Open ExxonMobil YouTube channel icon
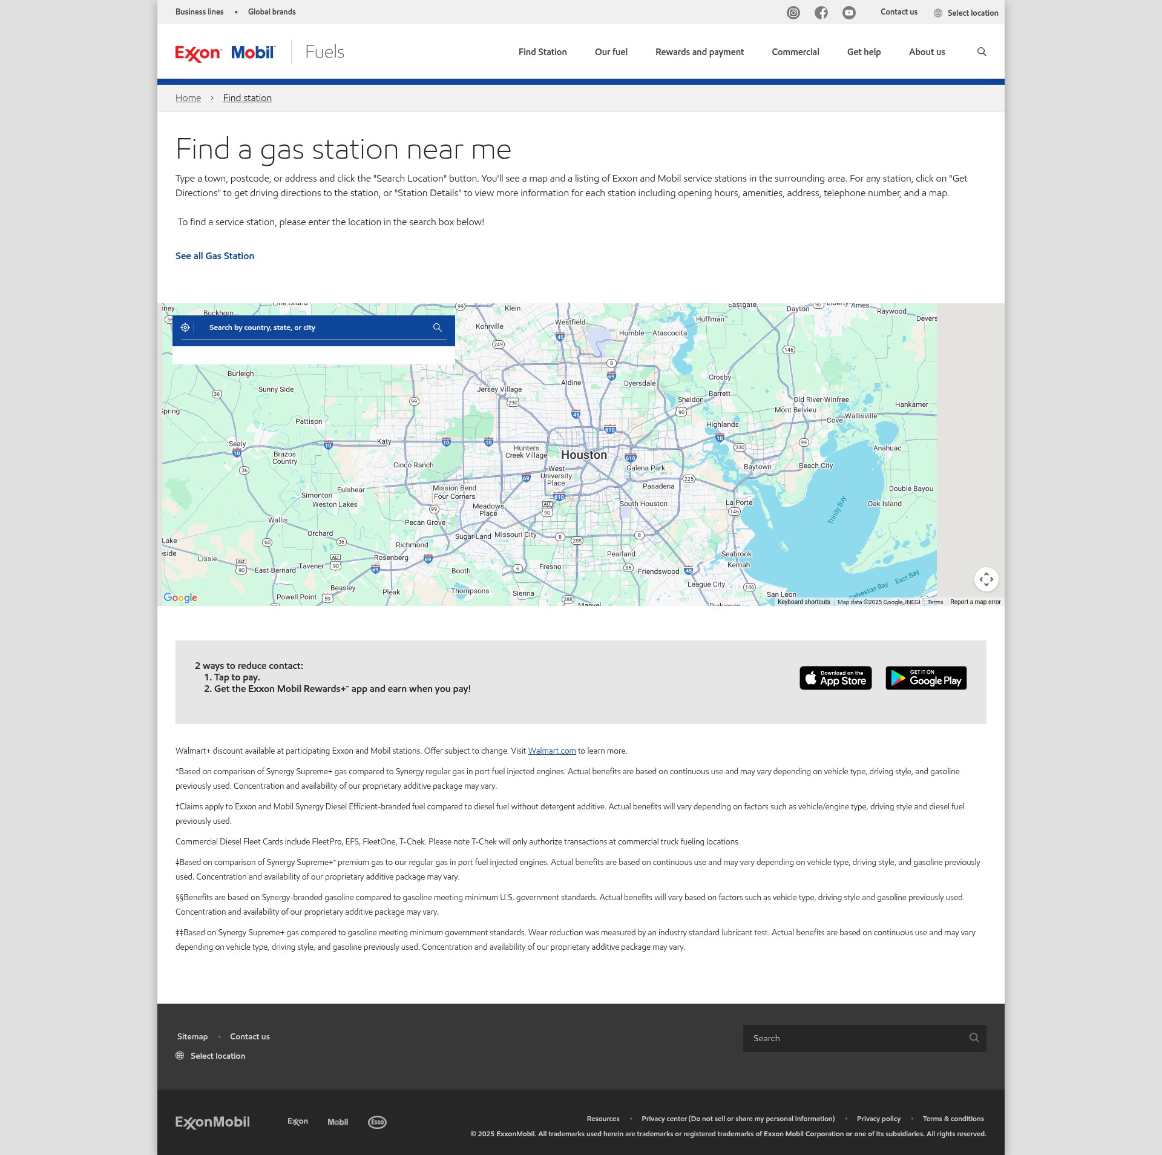1162x1155 pixels. 849,13
